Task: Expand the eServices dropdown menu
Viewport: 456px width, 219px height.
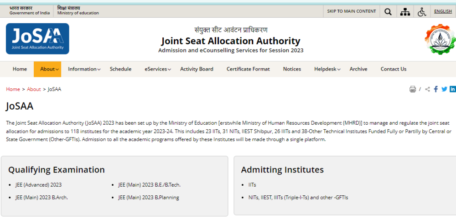Action: (158, 69)
